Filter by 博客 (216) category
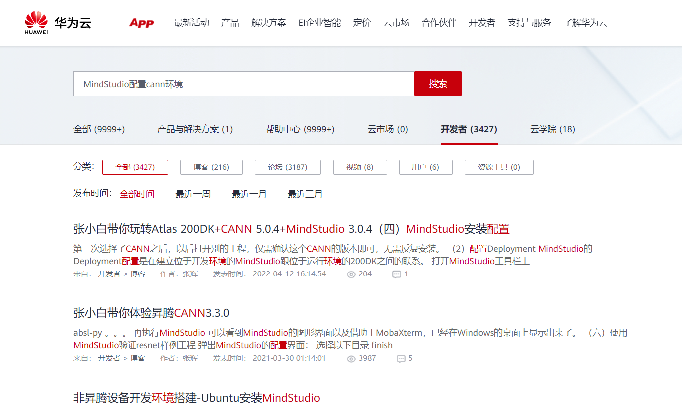This screenshot has width=682, height=410. click(211, 167)
